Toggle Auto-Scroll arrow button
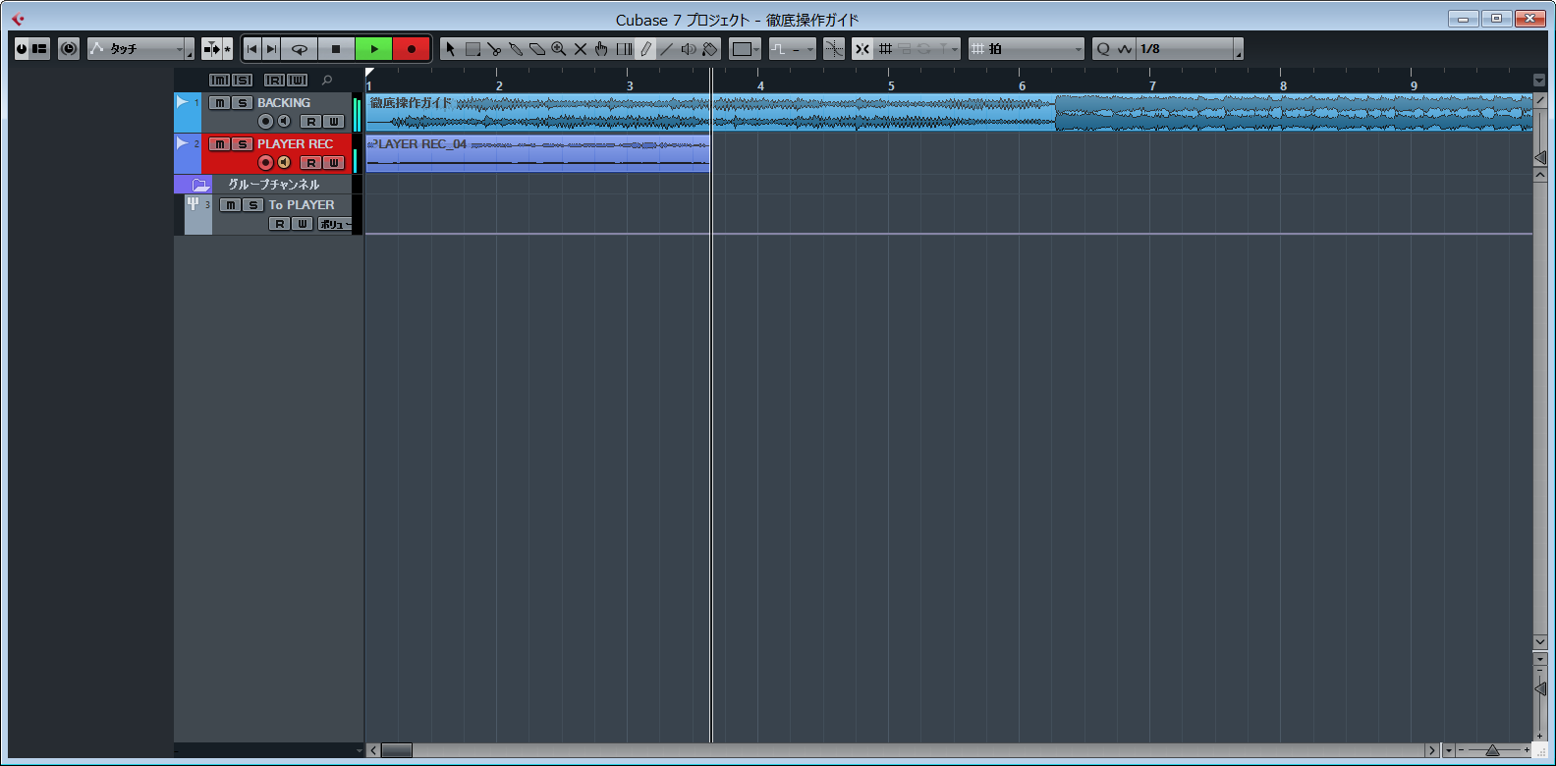This screenshot has width=1556, height=766. pyautogui.click(x=212, y=49)
